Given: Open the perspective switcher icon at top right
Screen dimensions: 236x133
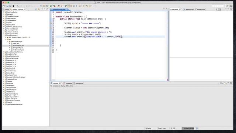Looking at the screenshot, I should tap(228, 6).
